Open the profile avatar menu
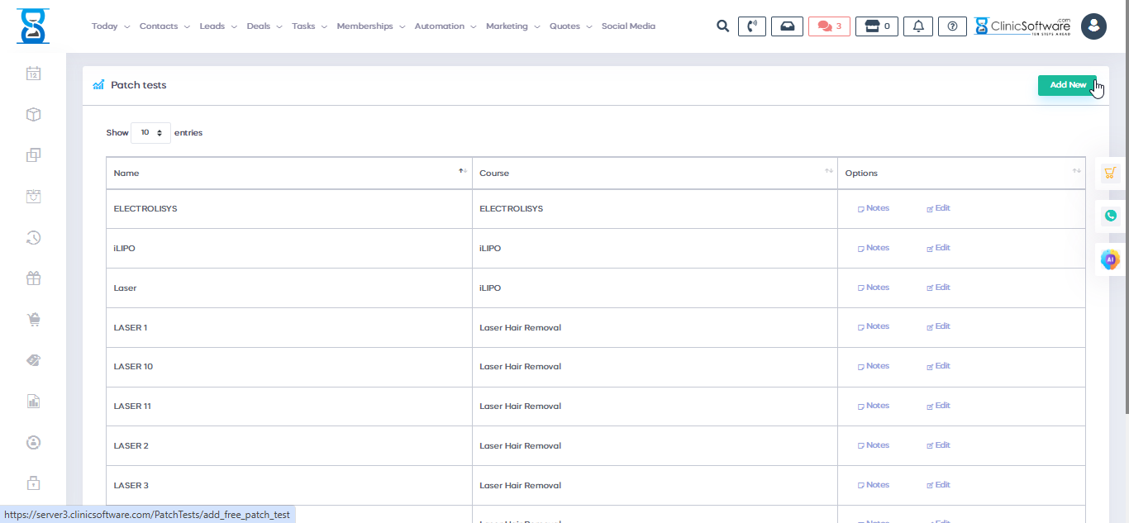 1093,26
